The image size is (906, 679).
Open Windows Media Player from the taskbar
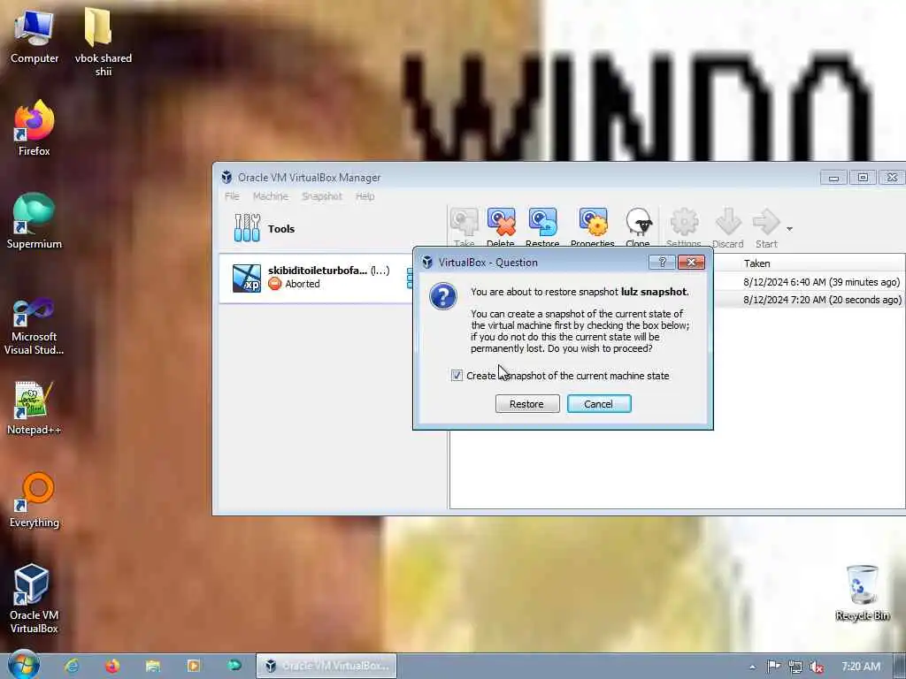click(193, 666)
